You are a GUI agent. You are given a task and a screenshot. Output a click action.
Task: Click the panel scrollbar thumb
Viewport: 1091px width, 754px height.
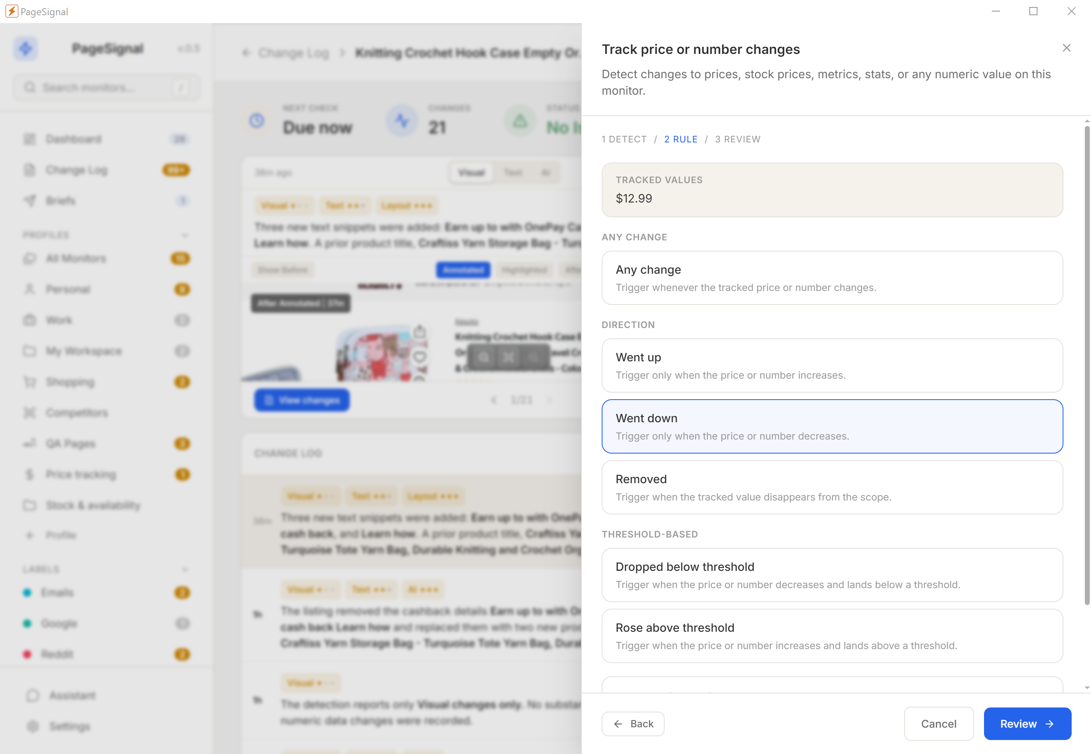1087,365
